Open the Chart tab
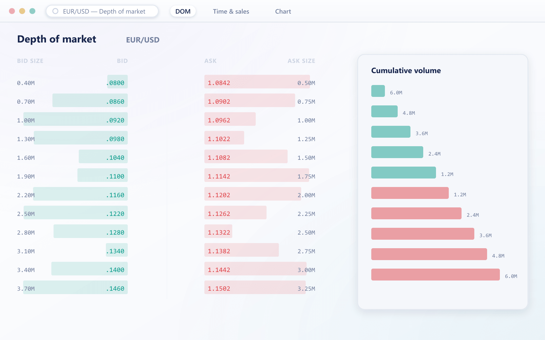Viewport: 545px width, 340px height. coord(283,11)
